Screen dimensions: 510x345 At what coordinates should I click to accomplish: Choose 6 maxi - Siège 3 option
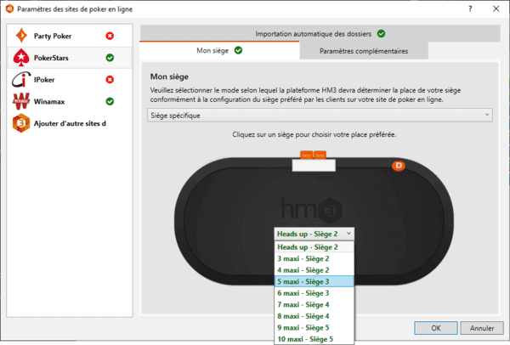[314, 293]
